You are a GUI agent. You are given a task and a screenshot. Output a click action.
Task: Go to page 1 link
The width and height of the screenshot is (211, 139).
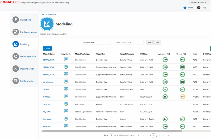click(x=147, y=136)
